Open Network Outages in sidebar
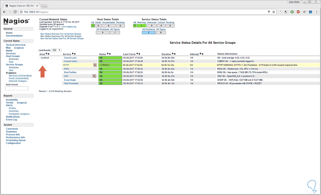The image size is (321, 195). coord(17,81)
